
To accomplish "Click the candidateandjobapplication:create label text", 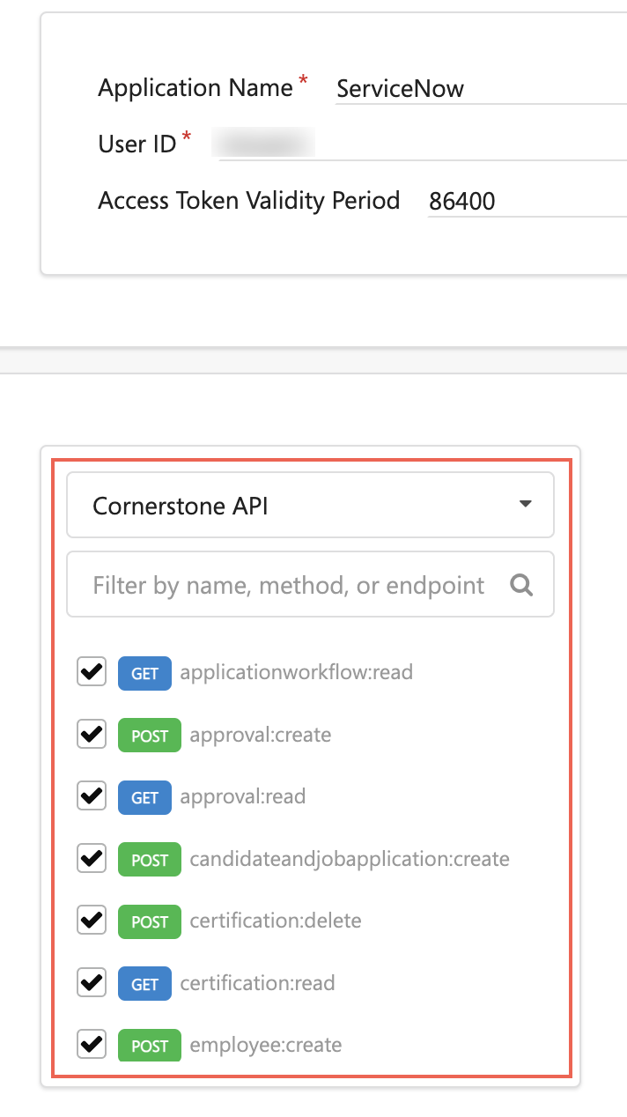I will tap(350, 859).
